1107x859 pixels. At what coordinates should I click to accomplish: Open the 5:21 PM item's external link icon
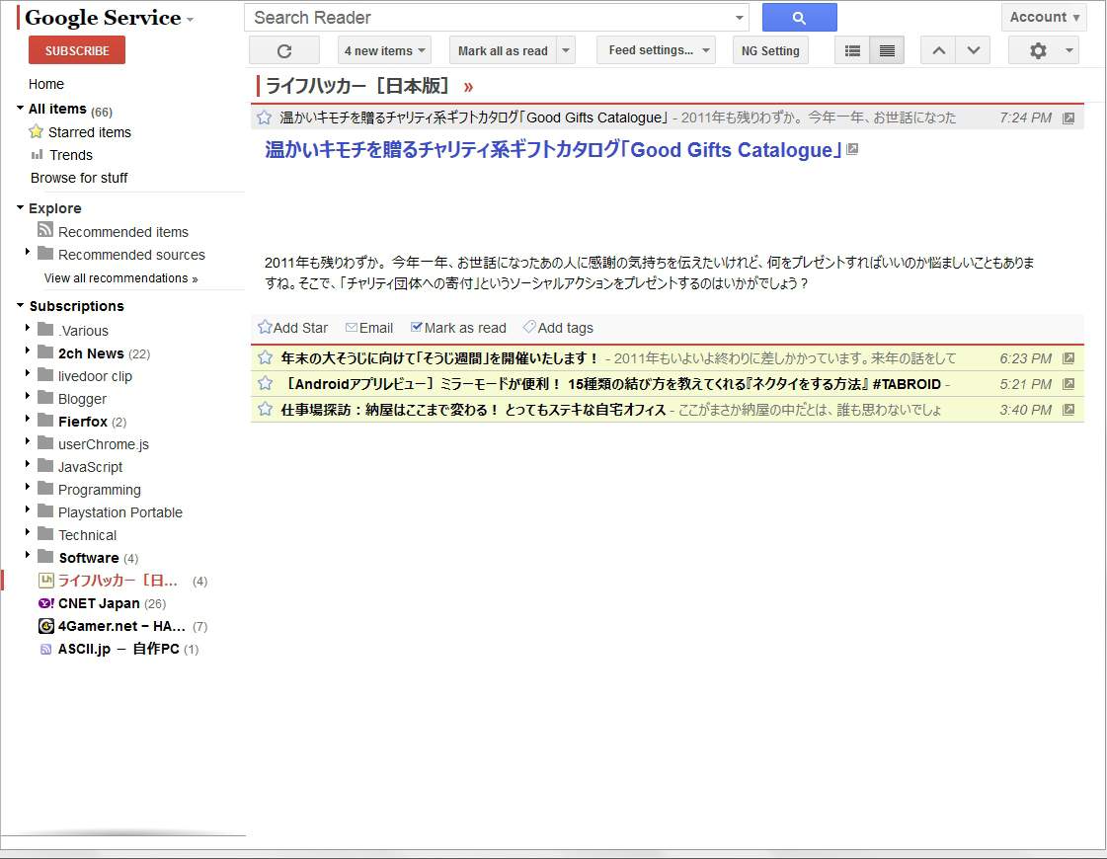(1068, 384)
